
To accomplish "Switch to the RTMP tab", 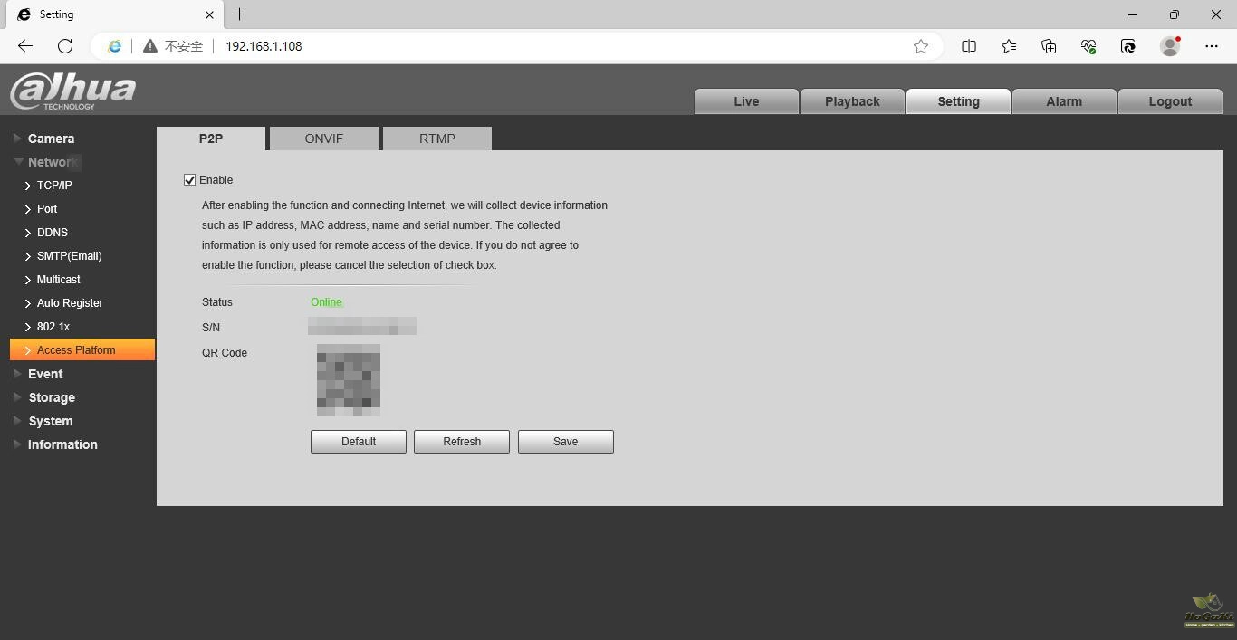I will (x=436, y=139).
